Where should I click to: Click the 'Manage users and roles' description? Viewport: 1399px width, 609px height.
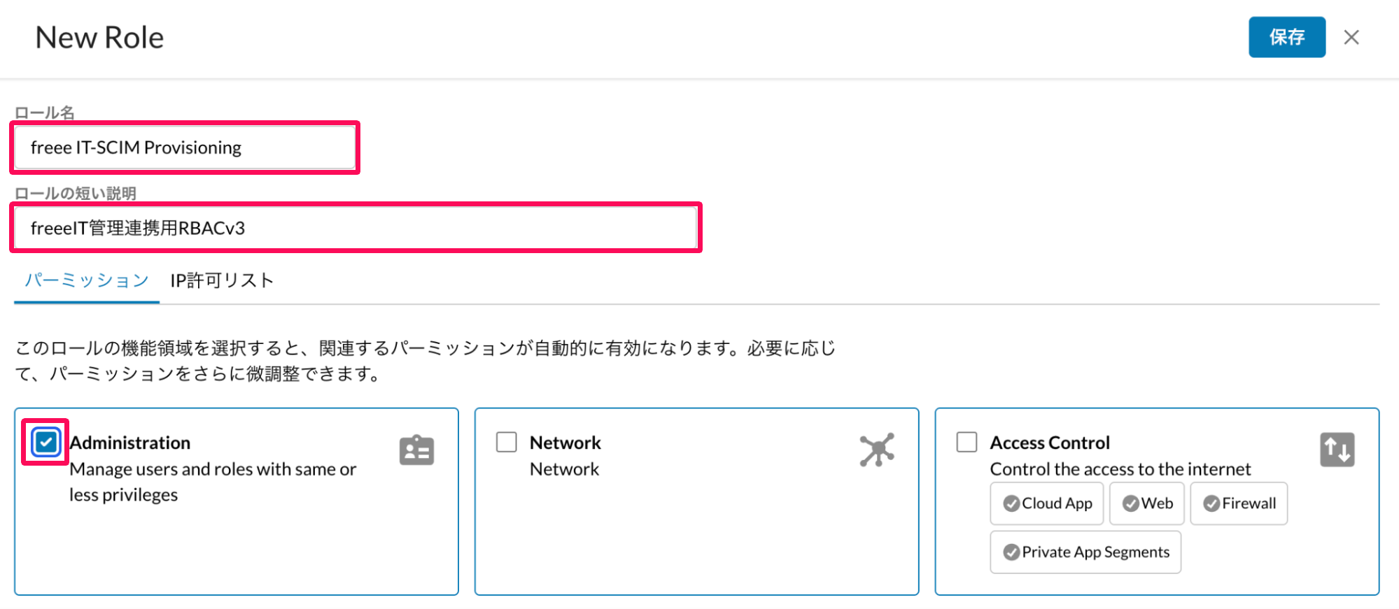(213, 482)
